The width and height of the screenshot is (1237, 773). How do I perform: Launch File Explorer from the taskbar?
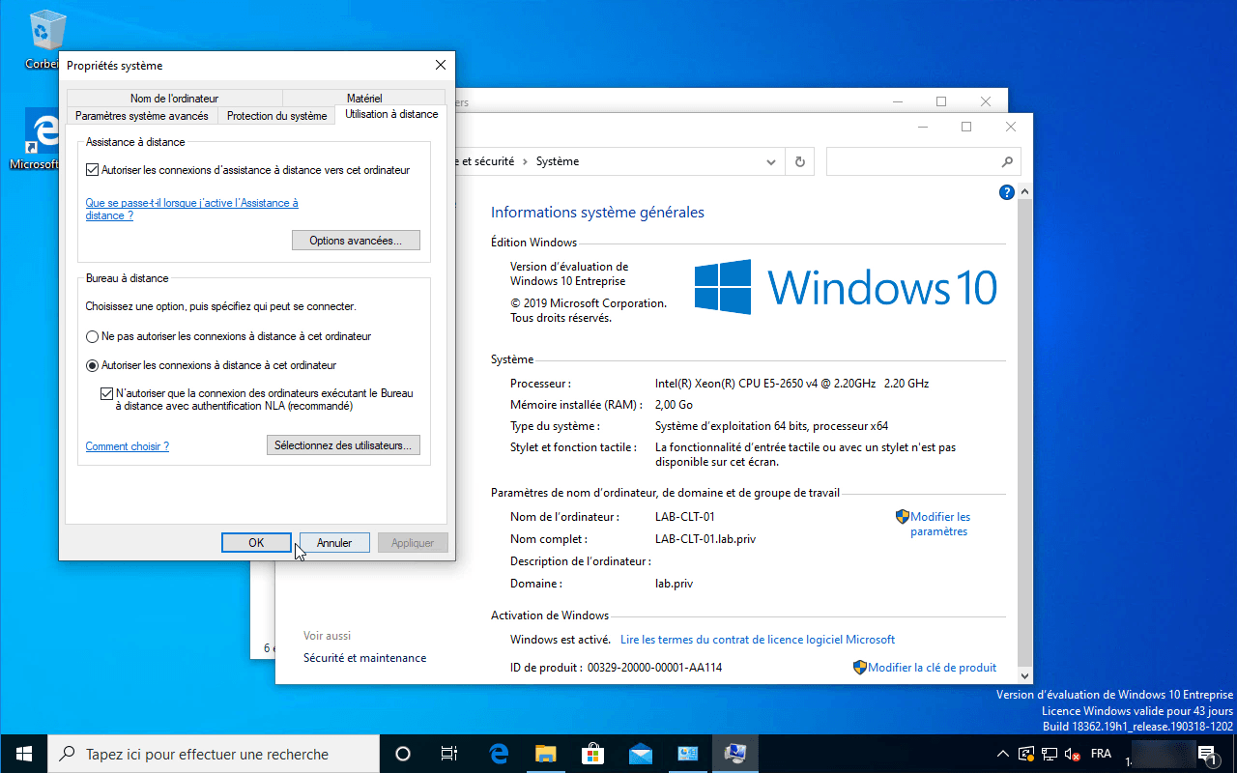[x=546, y=754]
